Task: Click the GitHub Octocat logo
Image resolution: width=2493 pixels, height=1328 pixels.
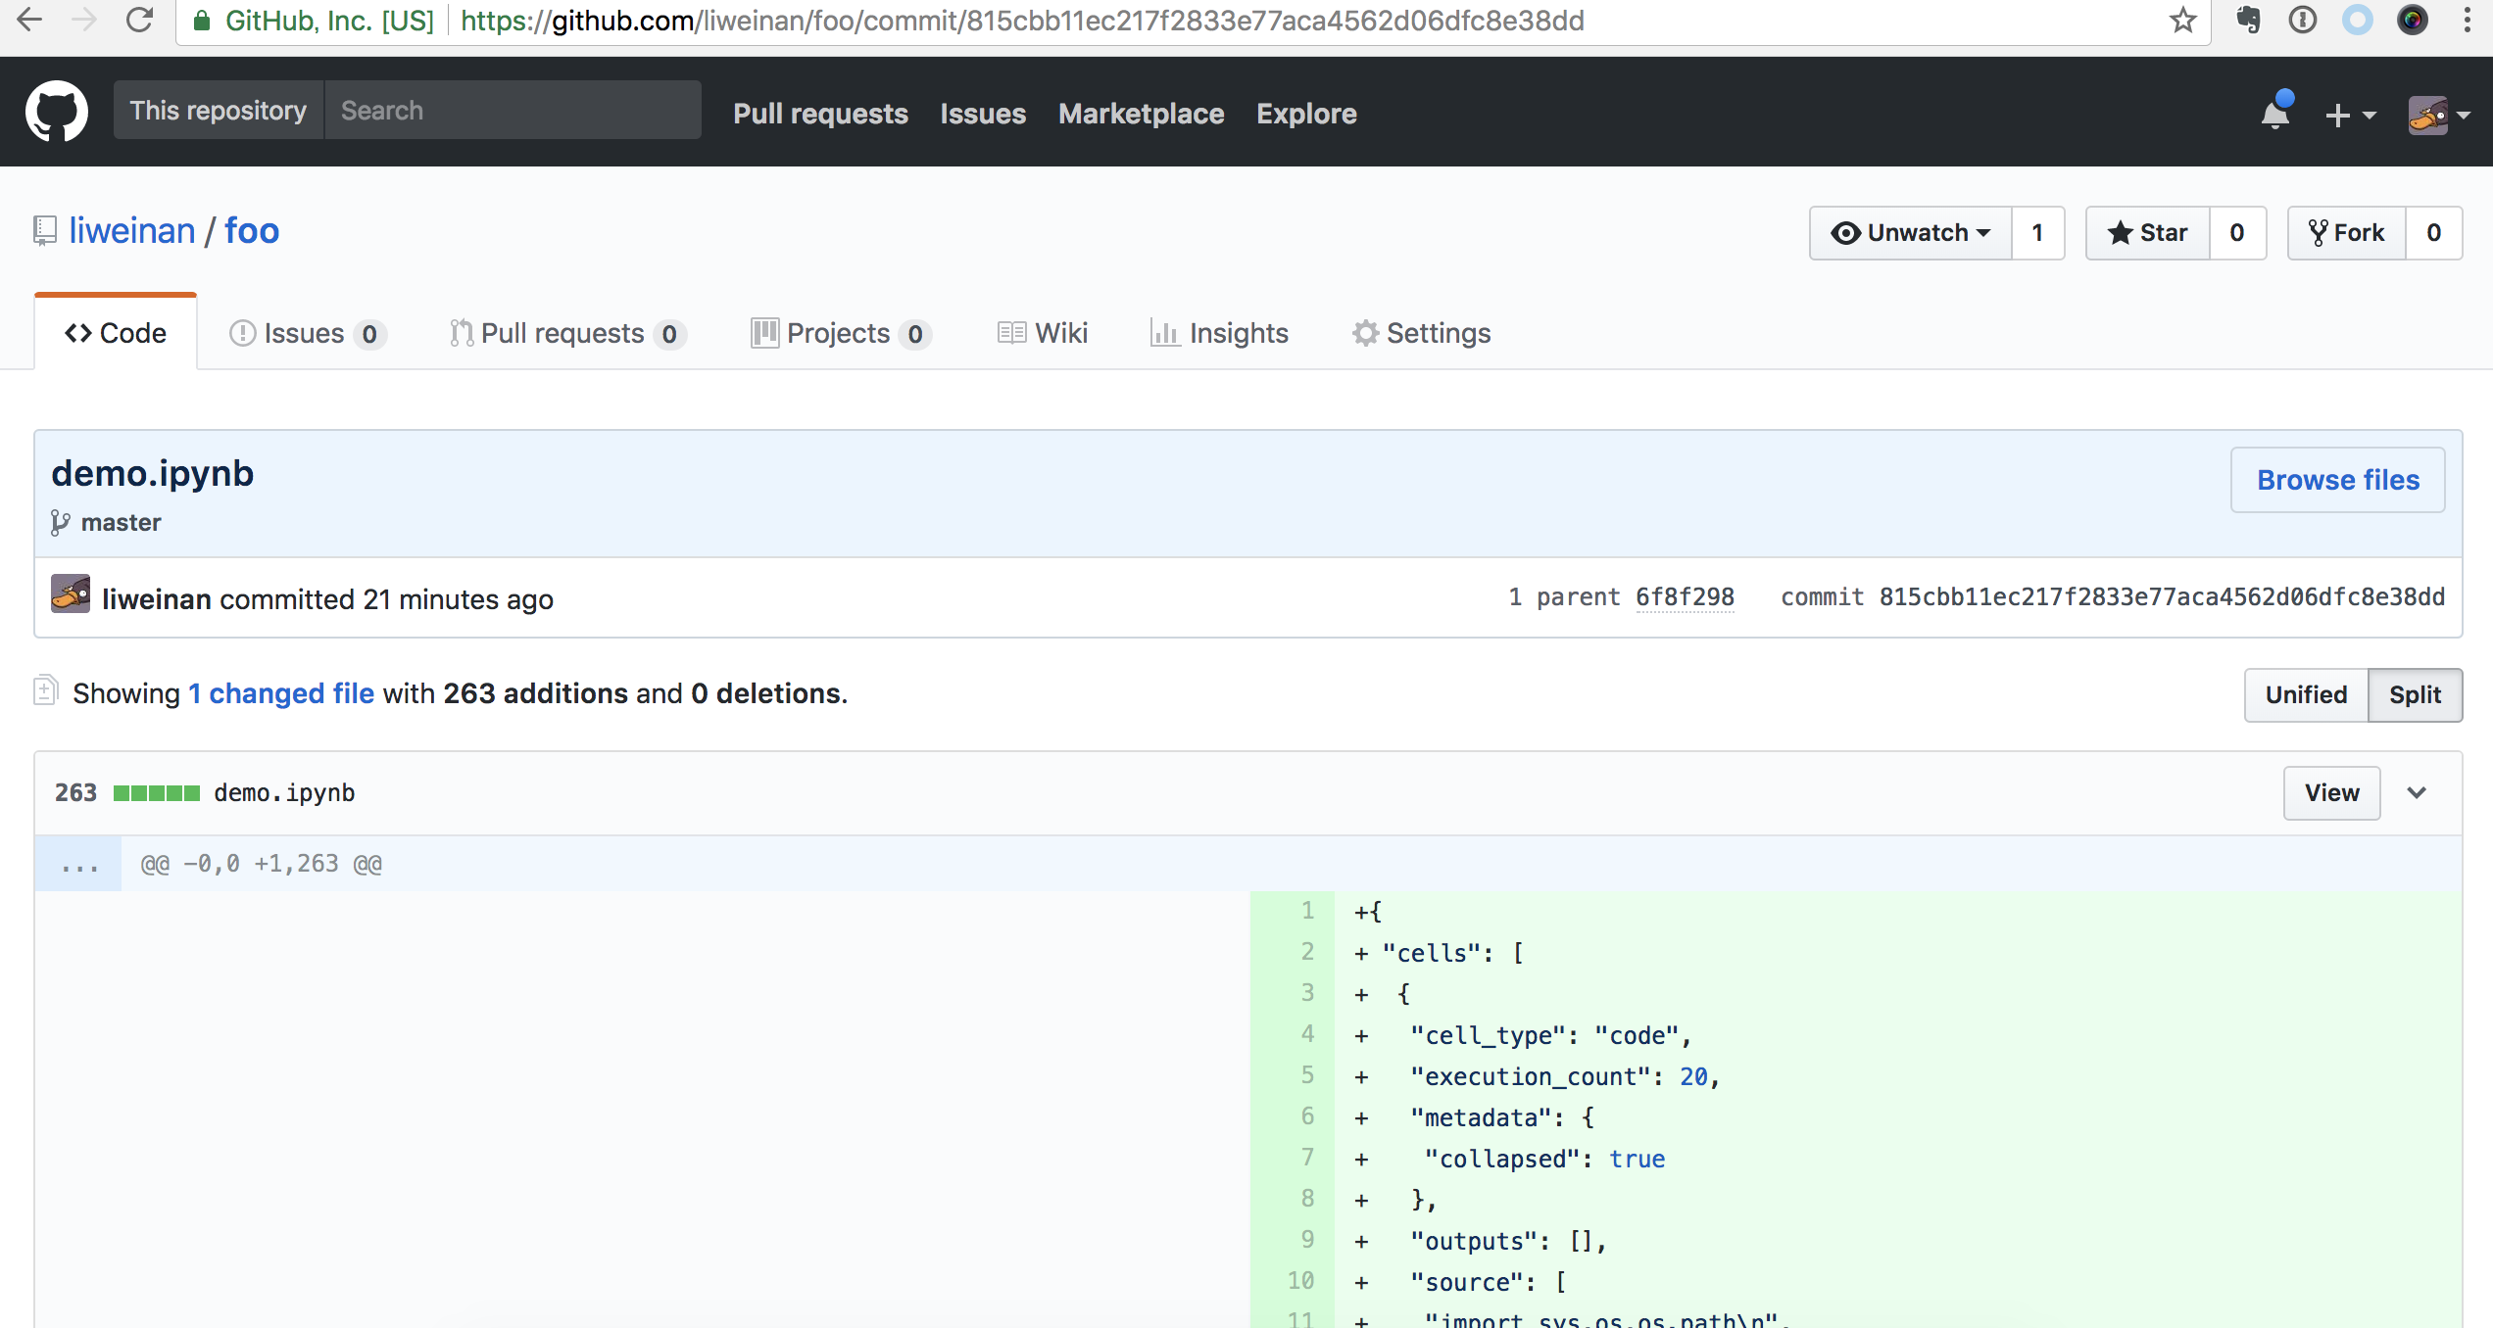Action: pos(57,112)
